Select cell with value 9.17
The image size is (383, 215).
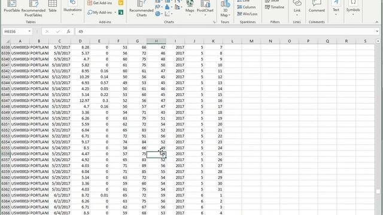click(x=80, y=142)
